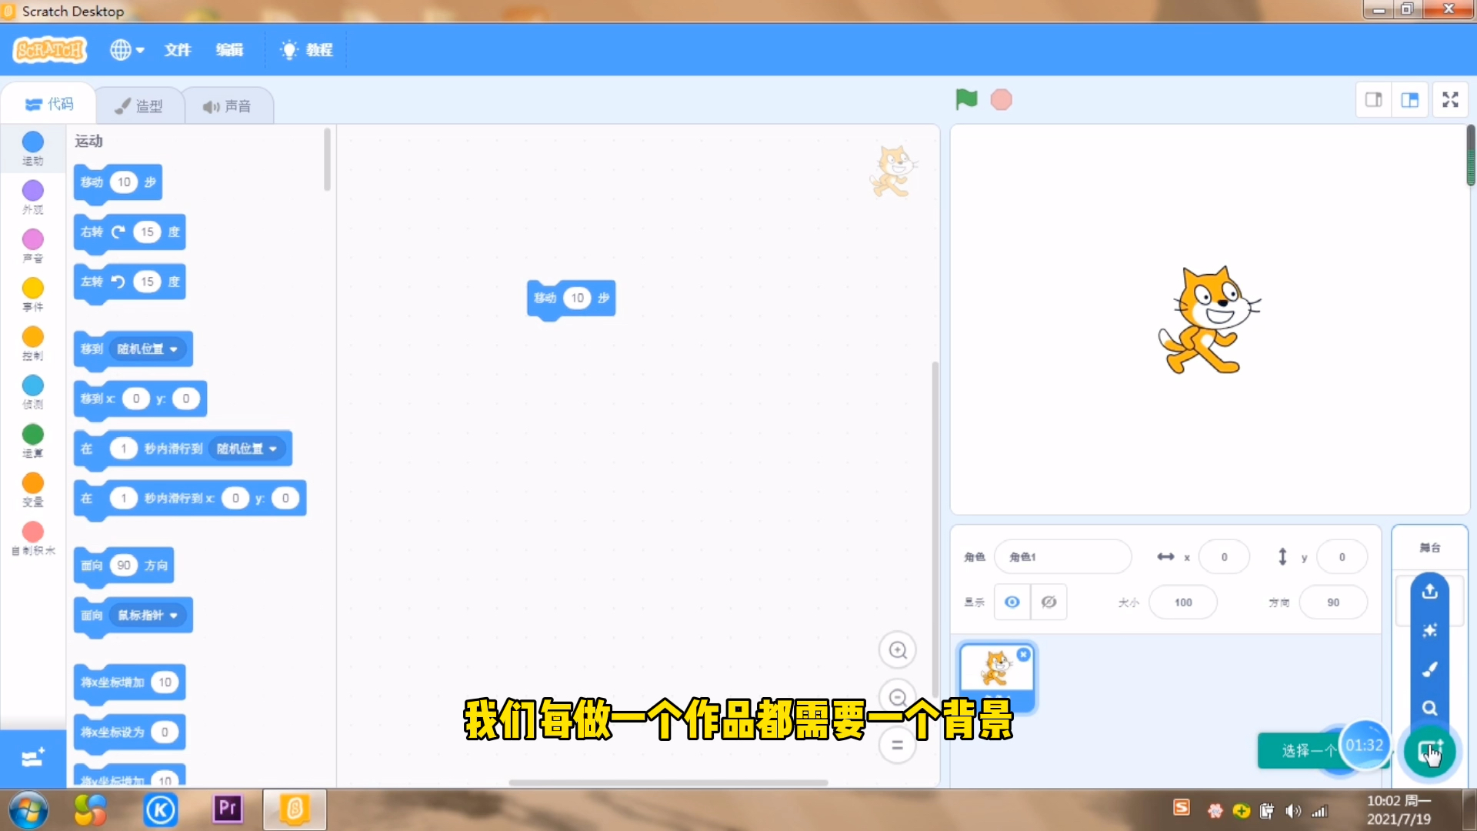Click 将x坐标增加 10 block
Image resolution: width=1477 pixels, height=831 pixels.
point(112,682)
